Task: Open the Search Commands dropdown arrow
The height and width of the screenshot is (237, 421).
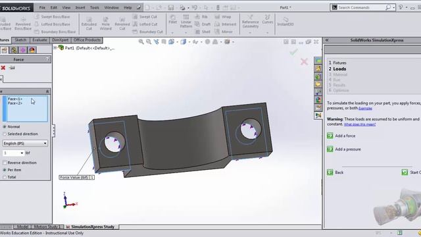Action: [x=394, y=7]
